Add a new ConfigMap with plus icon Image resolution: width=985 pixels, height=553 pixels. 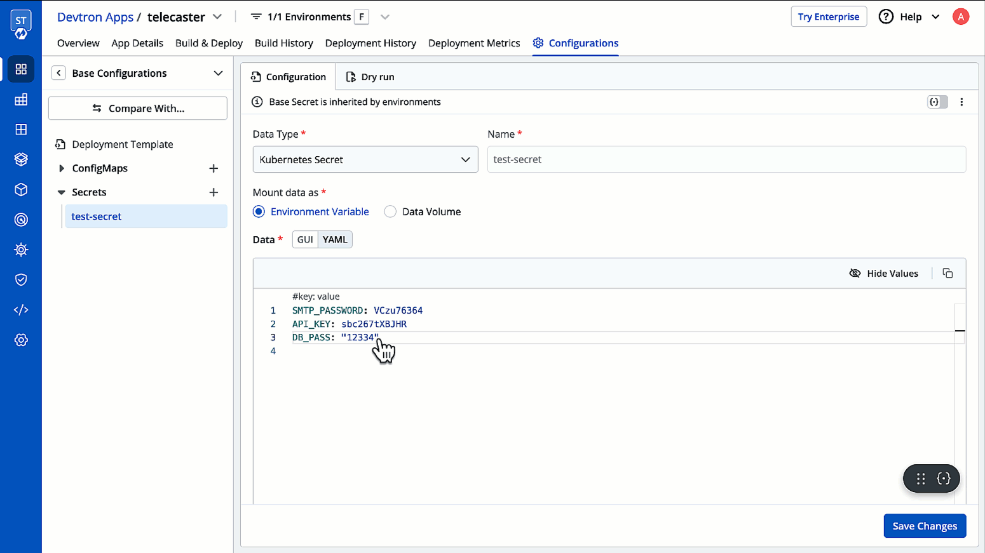click(x=214, y=168)
